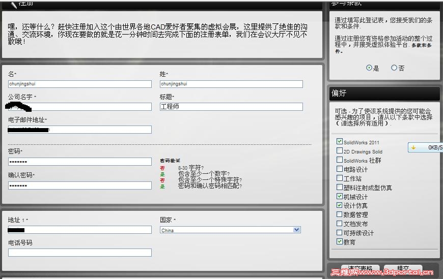This screenshot has width=443, height=279.
Task: Click the 标题 field containing 工程师
Action: (231, 107)
